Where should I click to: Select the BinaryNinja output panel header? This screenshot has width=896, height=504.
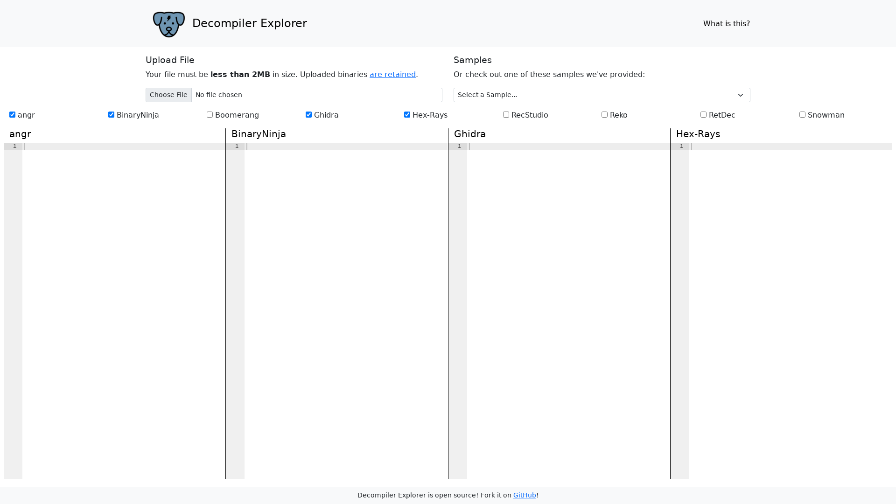point(259,134)
